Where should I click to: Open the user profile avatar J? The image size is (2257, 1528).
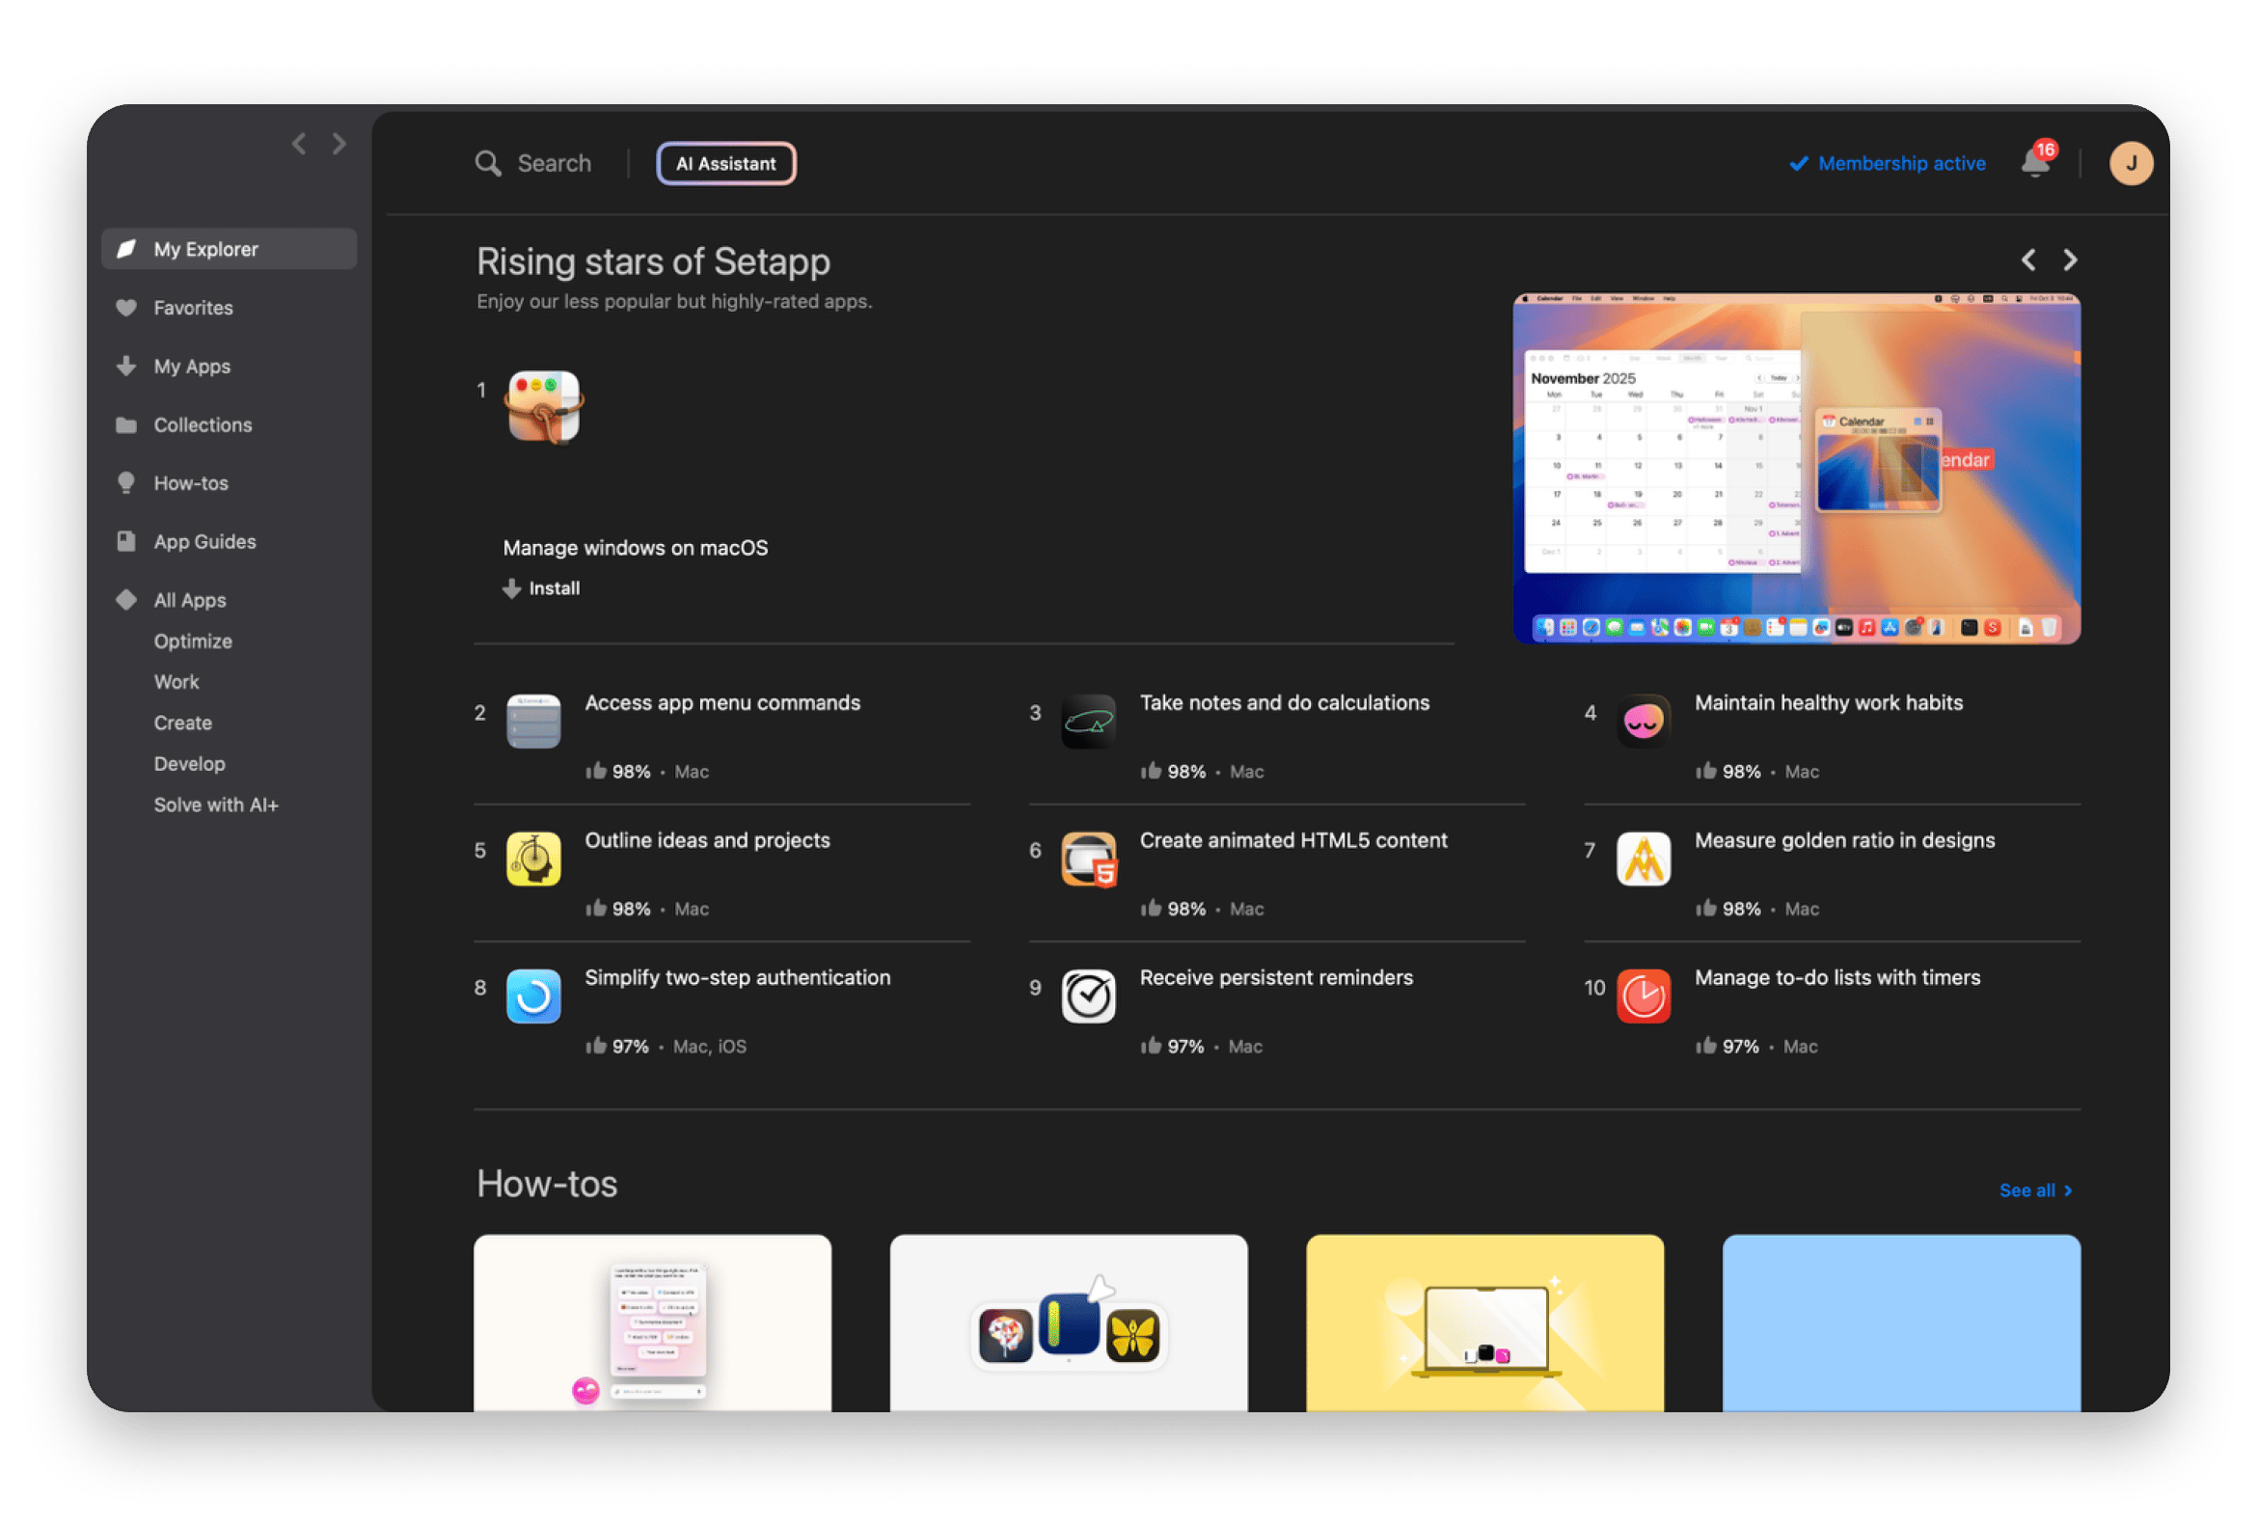click(x=2130, y=163)
